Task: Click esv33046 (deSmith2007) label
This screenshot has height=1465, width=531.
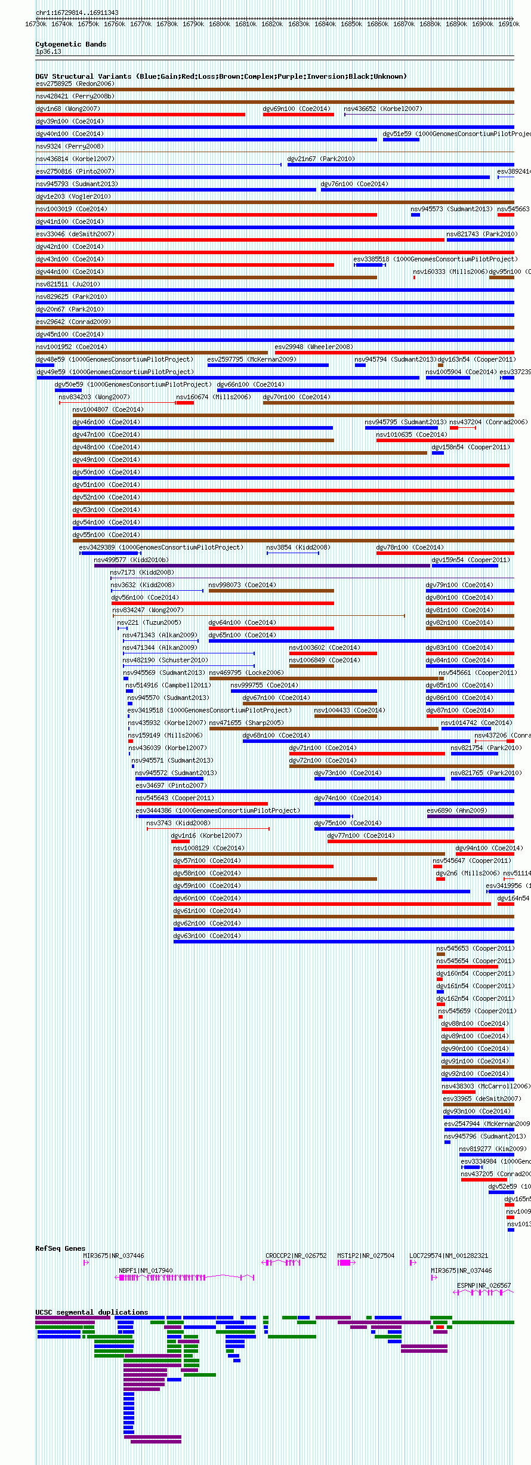Action: pyautogui.click(x=75, y=234)
